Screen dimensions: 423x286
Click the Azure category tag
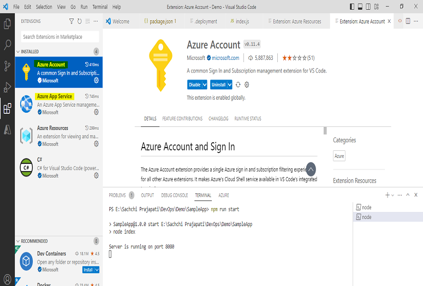pos(339,156)
